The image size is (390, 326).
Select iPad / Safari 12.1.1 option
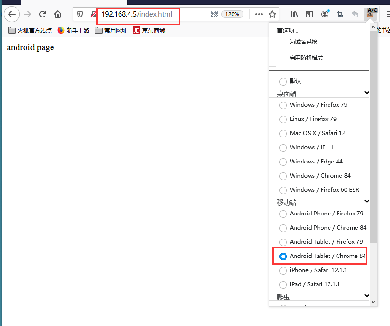pyautogui.click(x=283, y=285)
